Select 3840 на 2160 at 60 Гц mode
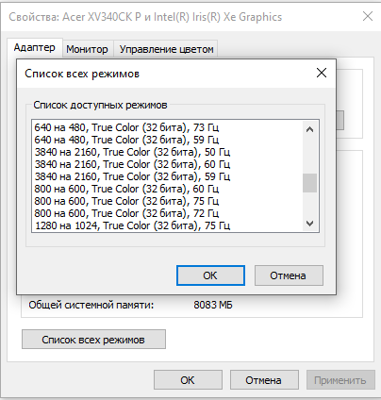The height and width of the screenshot is (400, 381). pos(132,164)
